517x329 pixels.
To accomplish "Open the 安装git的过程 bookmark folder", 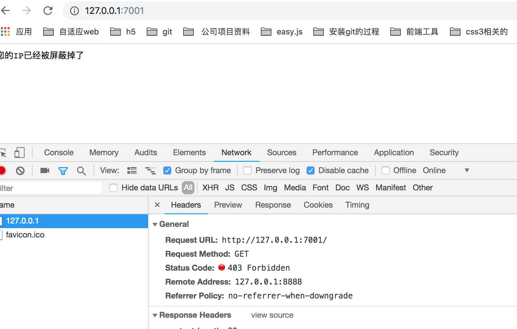I will coord(346,32).
